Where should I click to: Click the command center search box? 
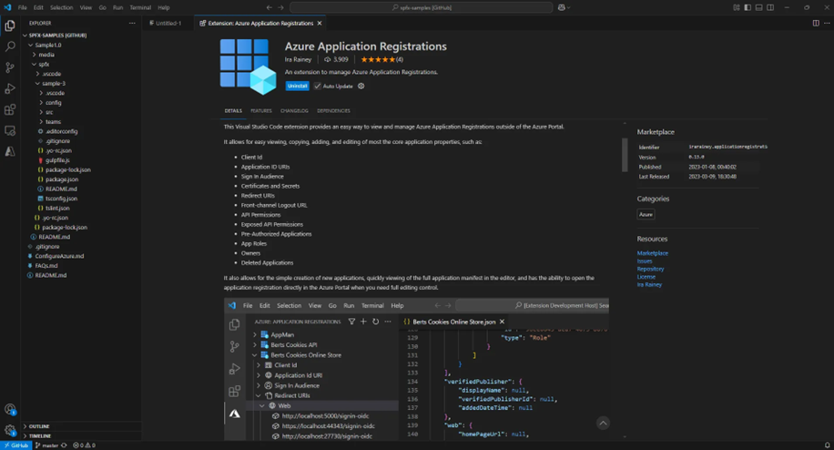tap(422, 7)
